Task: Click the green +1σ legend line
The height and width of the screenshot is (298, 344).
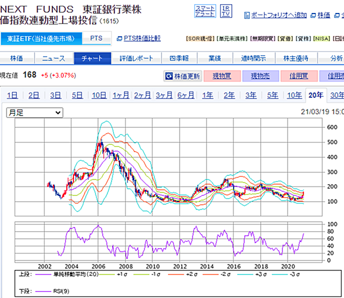Action: (107, 275)
